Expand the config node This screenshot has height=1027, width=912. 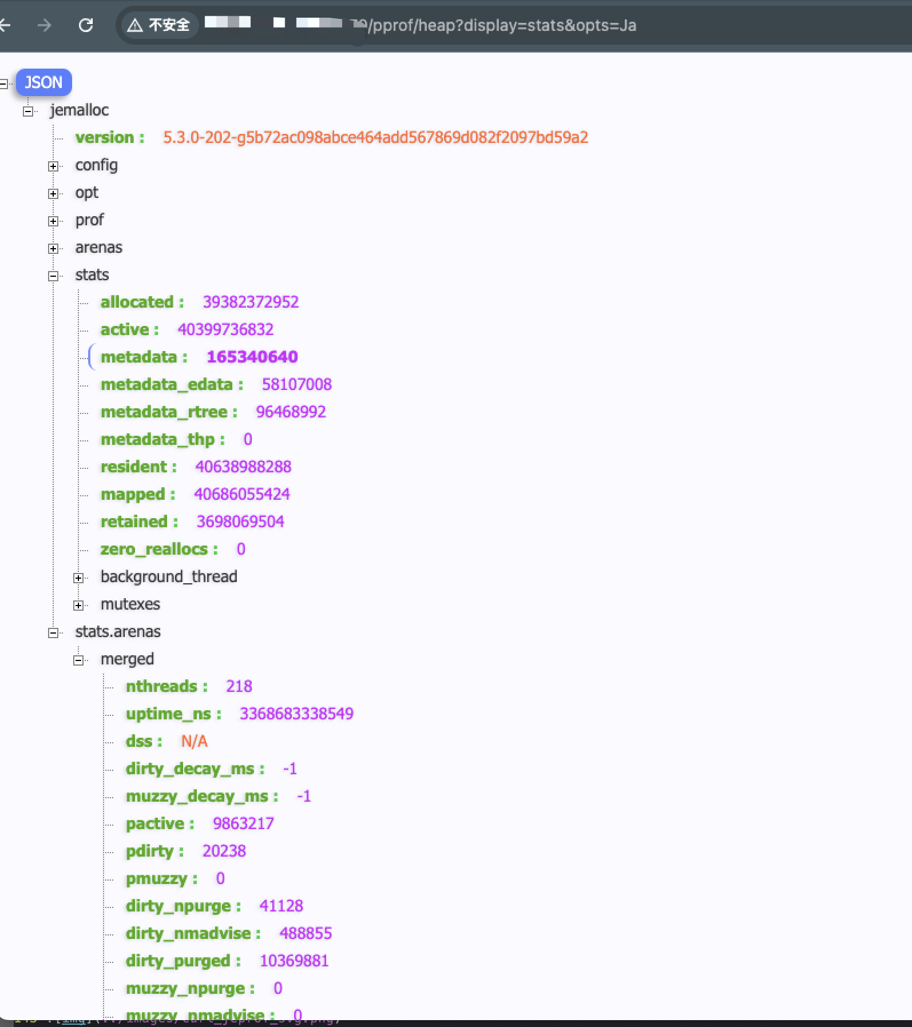tap(53, 166)
